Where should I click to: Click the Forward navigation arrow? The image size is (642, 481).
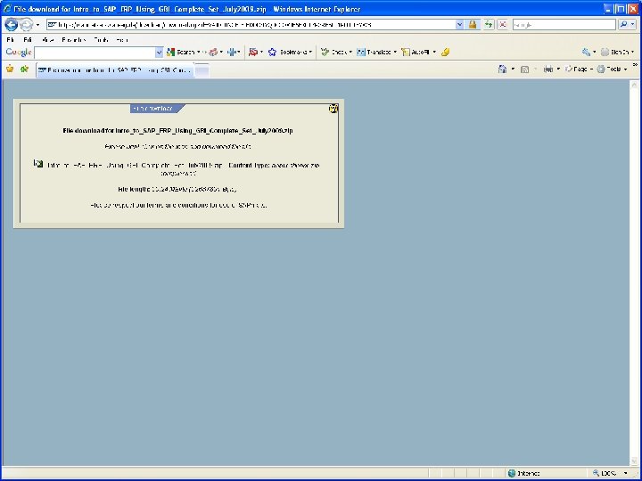pyautogui.click(x=26, y=25)
